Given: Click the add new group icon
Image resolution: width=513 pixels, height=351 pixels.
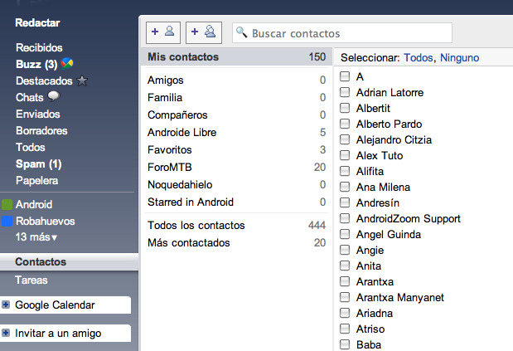Looking at the screenshot, I should (x=203, y=32).
